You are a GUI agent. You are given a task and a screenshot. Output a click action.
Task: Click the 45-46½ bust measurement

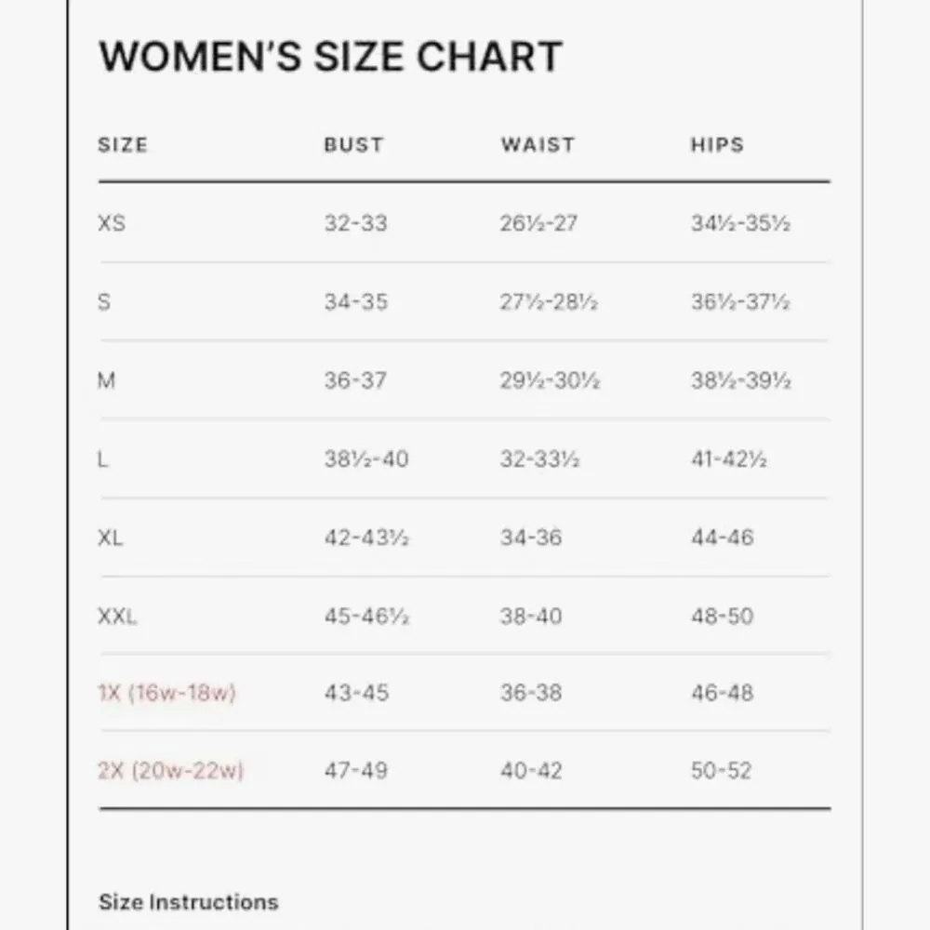pos(366,616)
